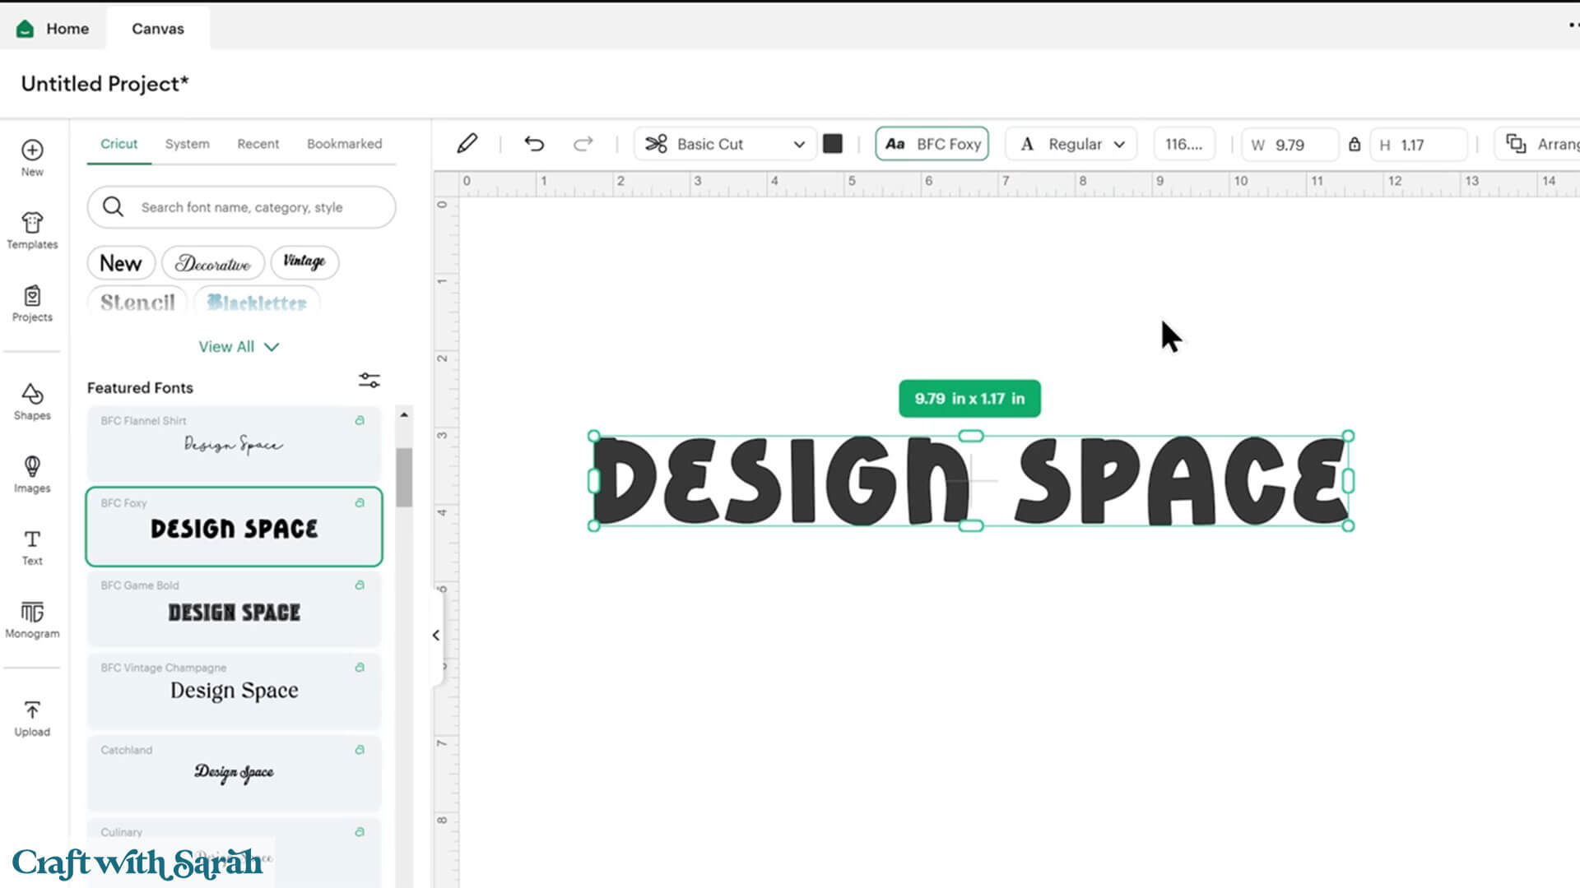Select the Vintage category chip

[x=304, y=262]
